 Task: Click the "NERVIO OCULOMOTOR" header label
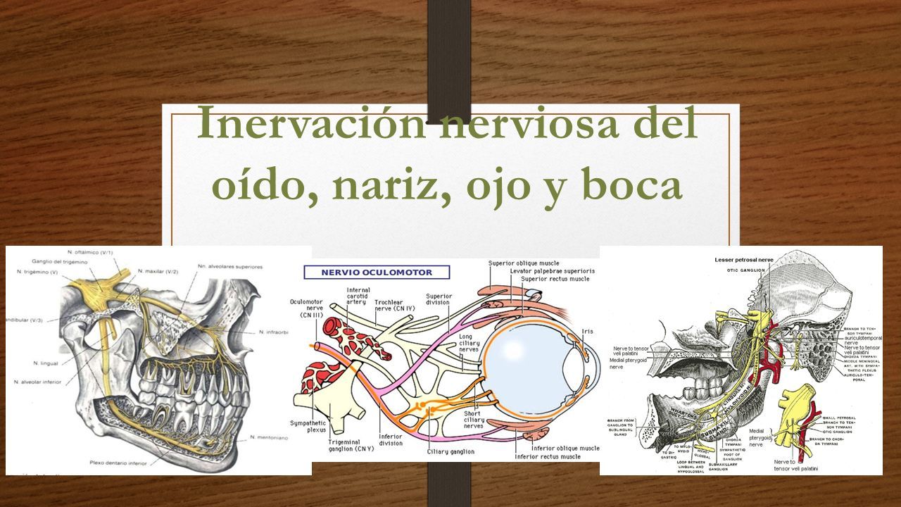pos(377,272)
